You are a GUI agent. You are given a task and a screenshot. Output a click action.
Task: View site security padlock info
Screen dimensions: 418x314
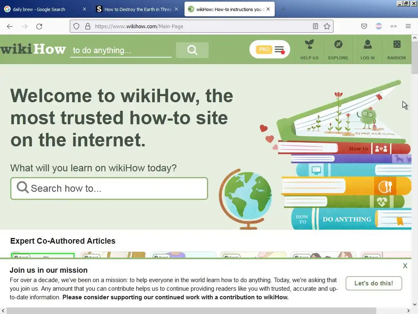tap(87, 26)
